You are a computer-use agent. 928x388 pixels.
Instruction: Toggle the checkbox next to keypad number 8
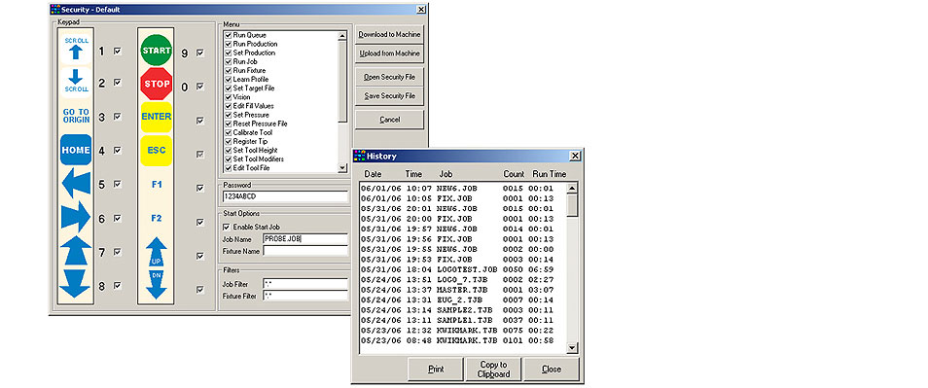(117, 285)
